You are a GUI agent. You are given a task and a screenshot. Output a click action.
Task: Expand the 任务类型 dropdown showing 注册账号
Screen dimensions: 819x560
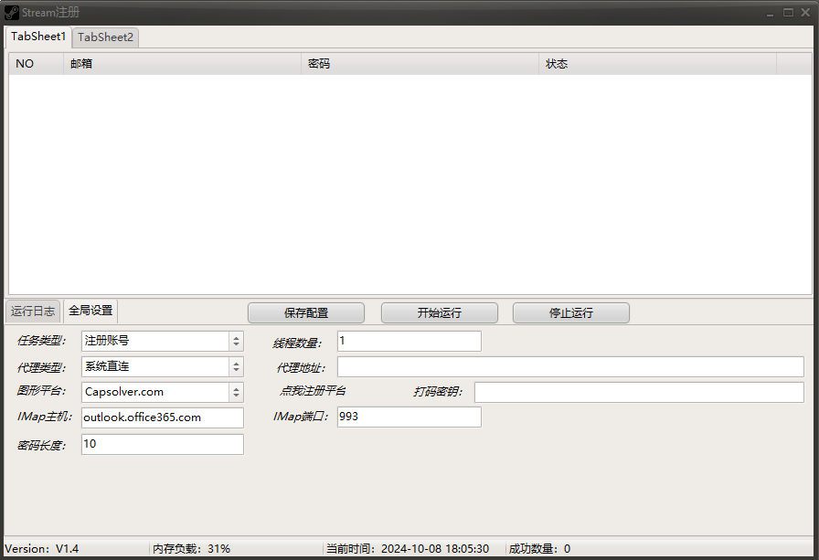pos(163,341)
